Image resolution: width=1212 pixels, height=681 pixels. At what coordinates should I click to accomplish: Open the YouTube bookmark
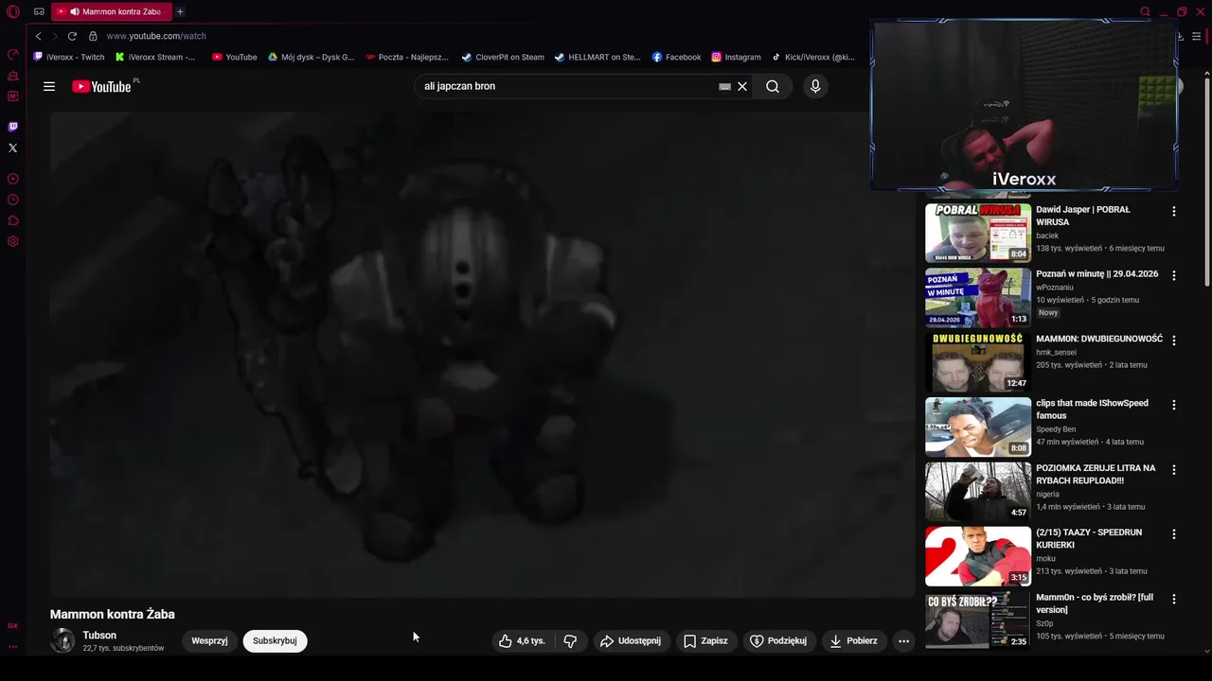coord(235,57)
